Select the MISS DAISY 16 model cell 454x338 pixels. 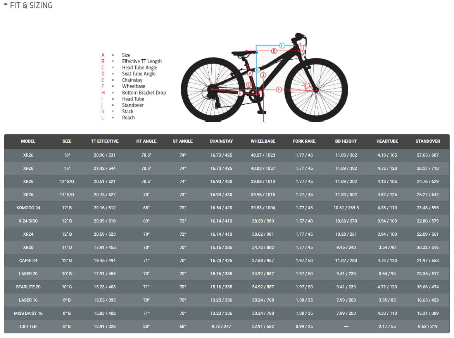click(x=28, y=313)
